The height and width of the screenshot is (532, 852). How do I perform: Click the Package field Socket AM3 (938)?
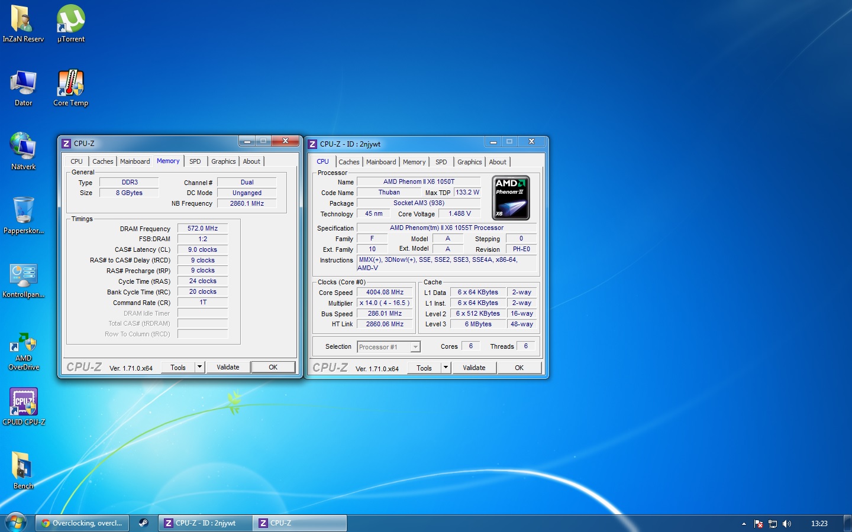(419, 203)
